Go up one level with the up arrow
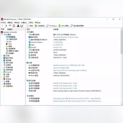 pyautogui.click(x=10, y=26)
